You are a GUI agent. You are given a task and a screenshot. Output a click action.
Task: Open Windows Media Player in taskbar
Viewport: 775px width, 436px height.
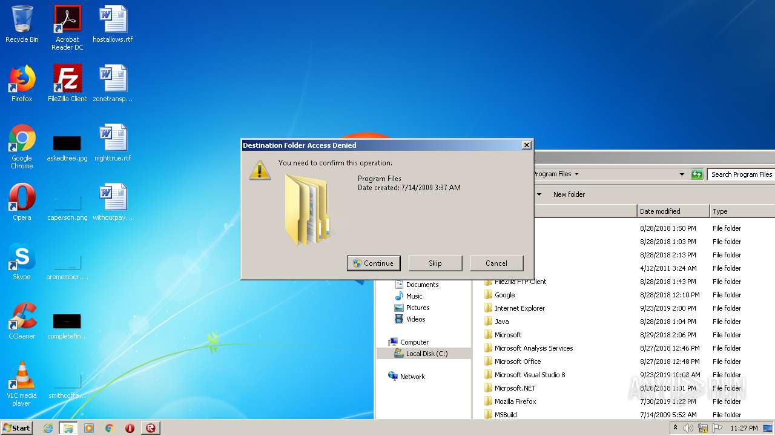pos(89,428)
